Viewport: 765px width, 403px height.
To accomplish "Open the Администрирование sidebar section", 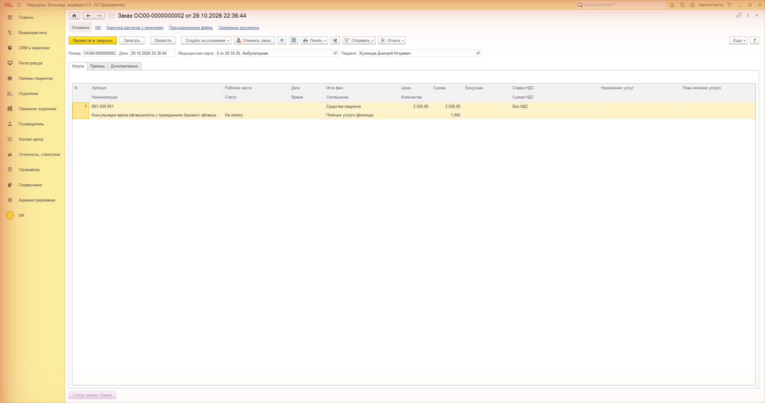I will coord(33,200).
